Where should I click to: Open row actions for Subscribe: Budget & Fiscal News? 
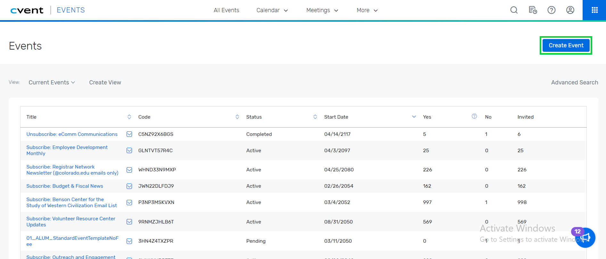[129, 186]
